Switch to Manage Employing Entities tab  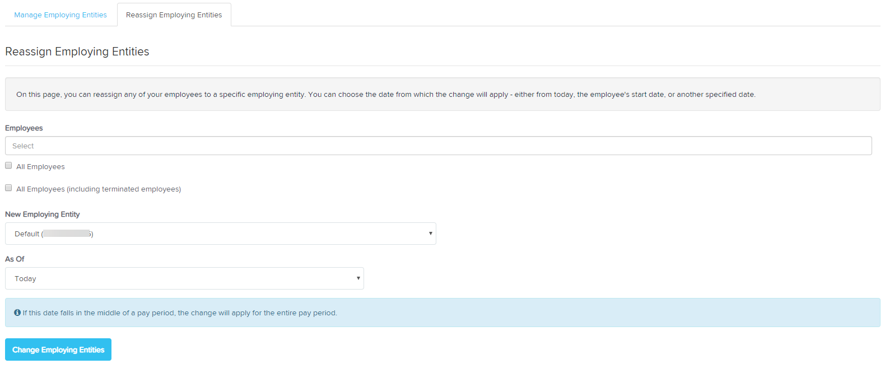[x=60, y=15]
